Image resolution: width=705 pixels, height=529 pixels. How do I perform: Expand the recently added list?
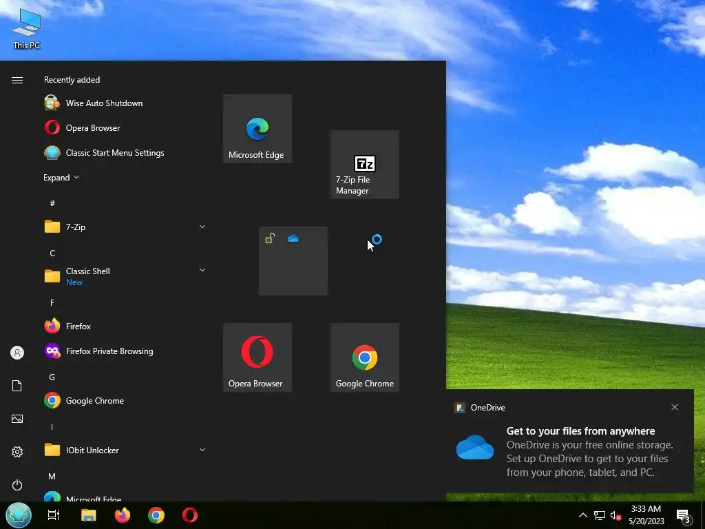pos(61,178)
